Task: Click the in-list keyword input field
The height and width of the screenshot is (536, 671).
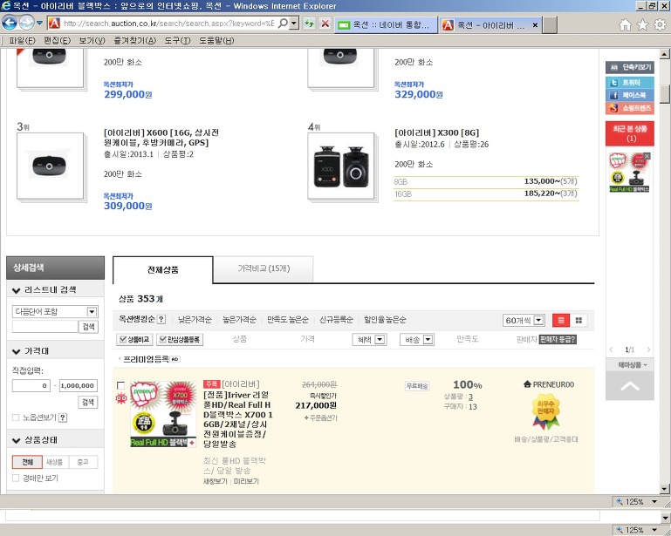Action: click(x=45, y=327)
